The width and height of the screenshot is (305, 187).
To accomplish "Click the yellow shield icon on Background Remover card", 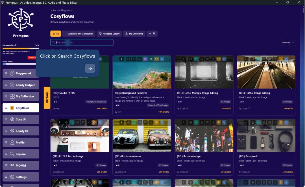I will click(x=156, y=59).
